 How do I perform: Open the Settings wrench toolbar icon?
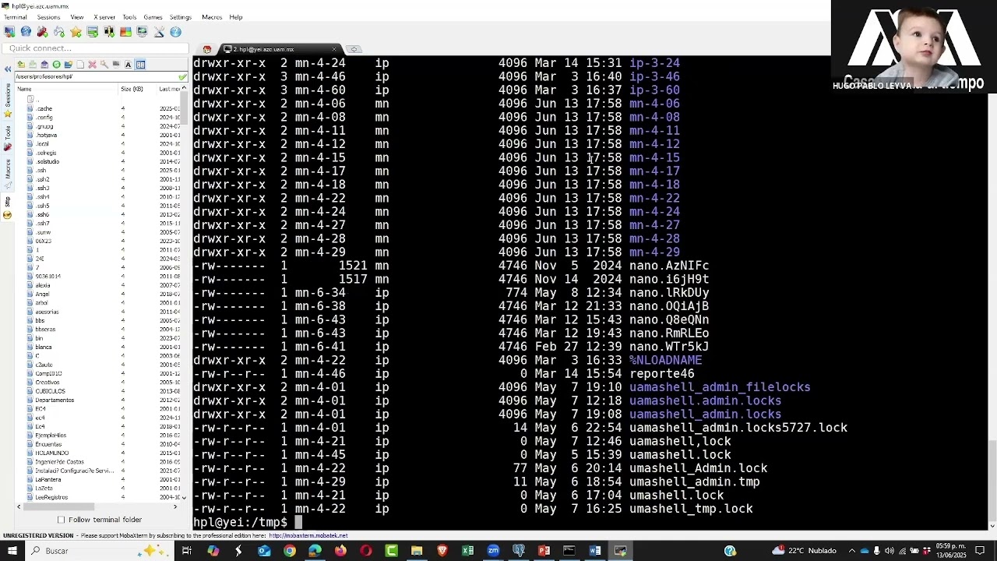click(159, 32)
